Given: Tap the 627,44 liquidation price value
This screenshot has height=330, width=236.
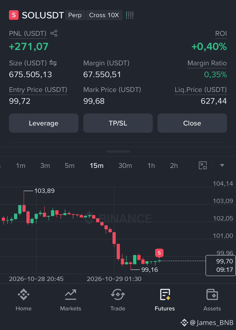Looking at the screenshot, I should tap(214, 101).
